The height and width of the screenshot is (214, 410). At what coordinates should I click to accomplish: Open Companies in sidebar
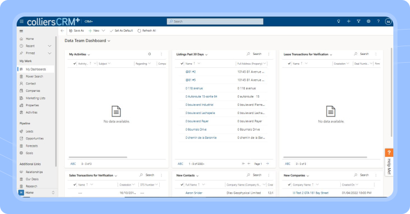click(x=33, y=91)
